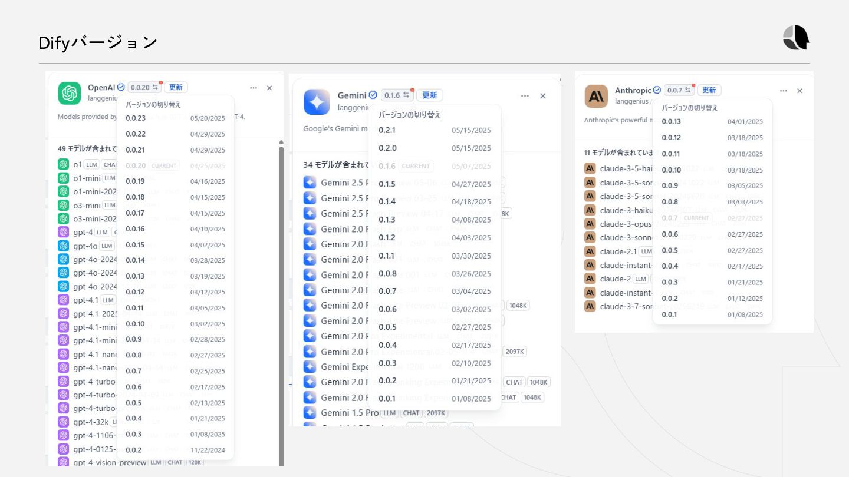Click the gpt-4o model icon
The height and width of the screenshot is (477, 849).
coord(63,246)
